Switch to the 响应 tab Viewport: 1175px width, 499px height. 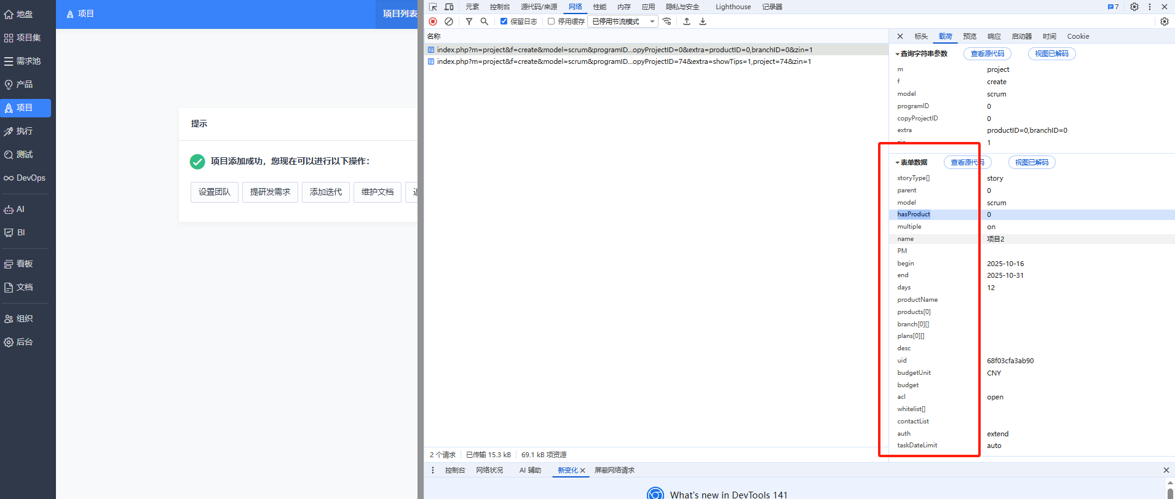[x=994, y=36]
